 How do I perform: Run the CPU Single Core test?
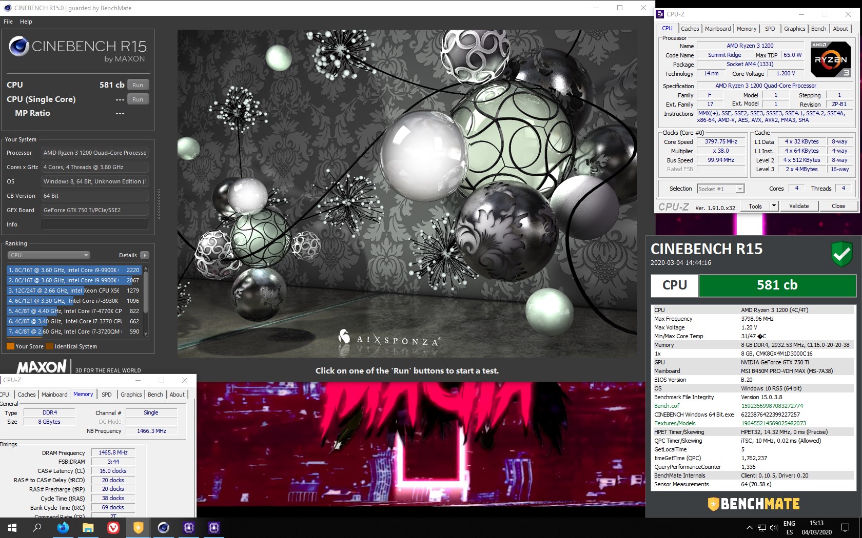point(138,99)
